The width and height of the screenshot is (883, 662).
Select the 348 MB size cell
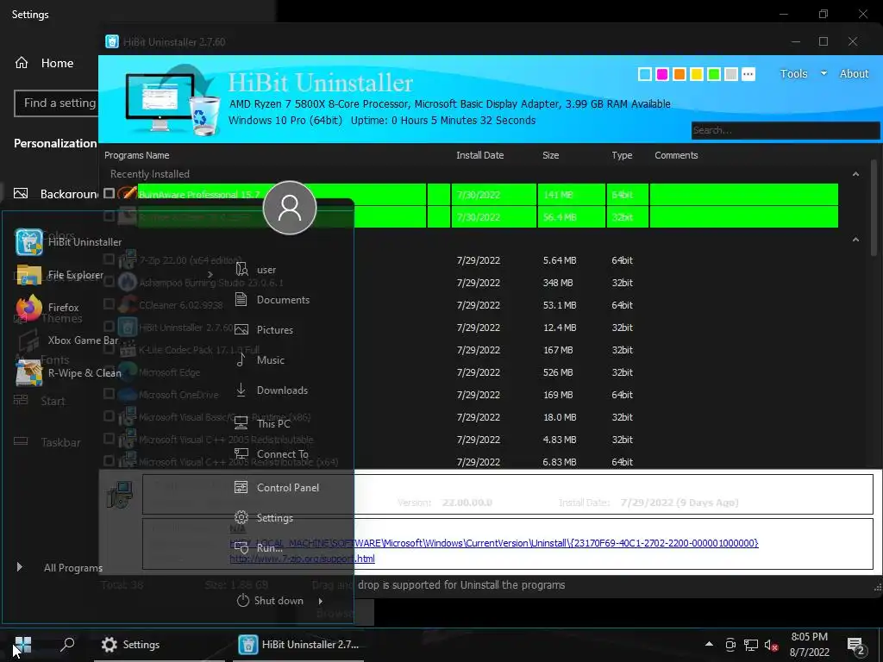click(558, 283)
